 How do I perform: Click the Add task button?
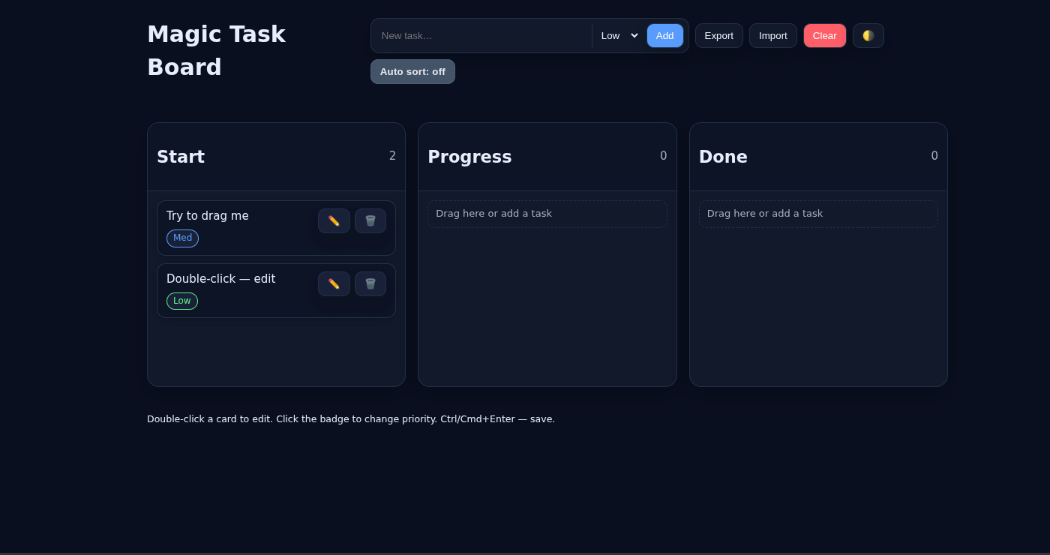[665, 36]
